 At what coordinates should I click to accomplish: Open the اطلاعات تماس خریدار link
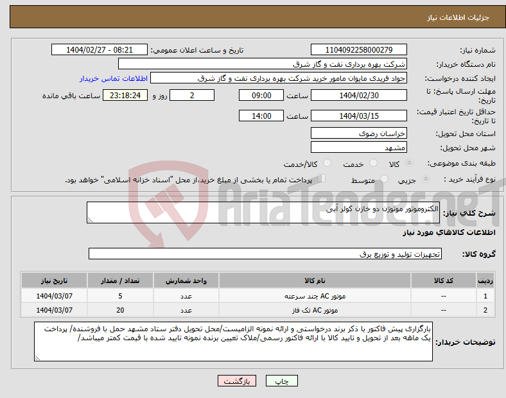[x=114, y=78]
